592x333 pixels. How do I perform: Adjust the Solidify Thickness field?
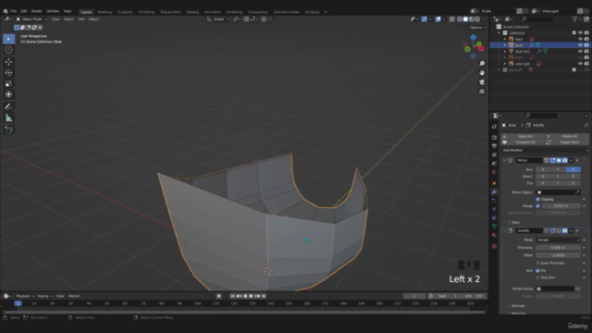tap(558, 248)
